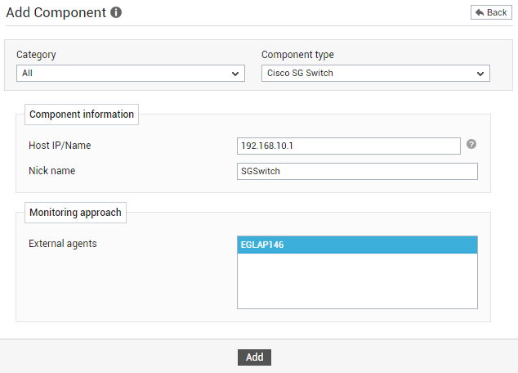Select EGLAP146 in External agents list

pyautogui.click(x=357, y=245)
